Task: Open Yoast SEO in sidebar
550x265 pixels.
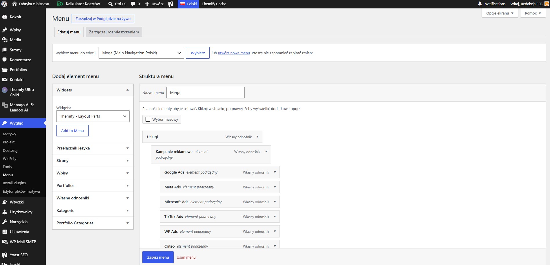Action: [x=23, y=255]
